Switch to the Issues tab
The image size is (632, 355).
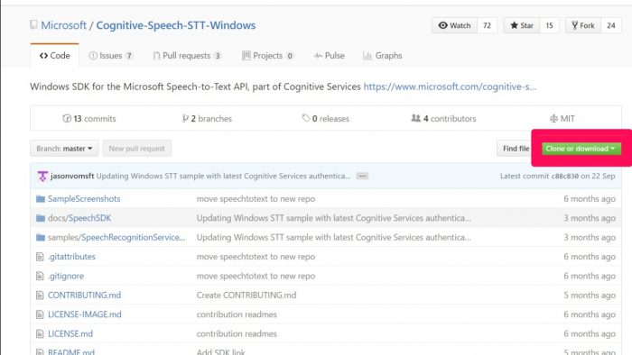(111, 56)
